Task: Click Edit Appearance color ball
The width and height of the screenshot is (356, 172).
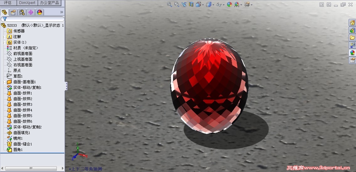Action: pyautogui.click(x=229, y=4)
